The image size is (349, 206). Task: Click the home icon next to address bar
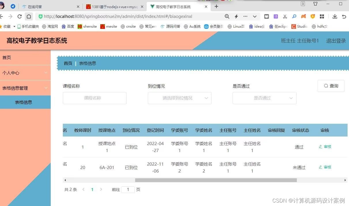[x=29, y=16]
